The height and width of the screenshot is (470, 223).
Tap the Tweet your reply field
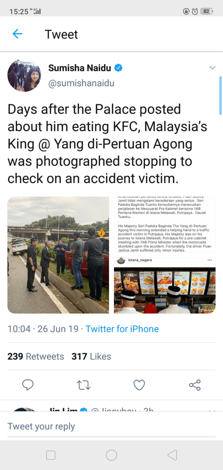click(x=111, y=427)
